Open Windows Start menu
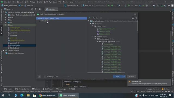 (x=3, y=96)
